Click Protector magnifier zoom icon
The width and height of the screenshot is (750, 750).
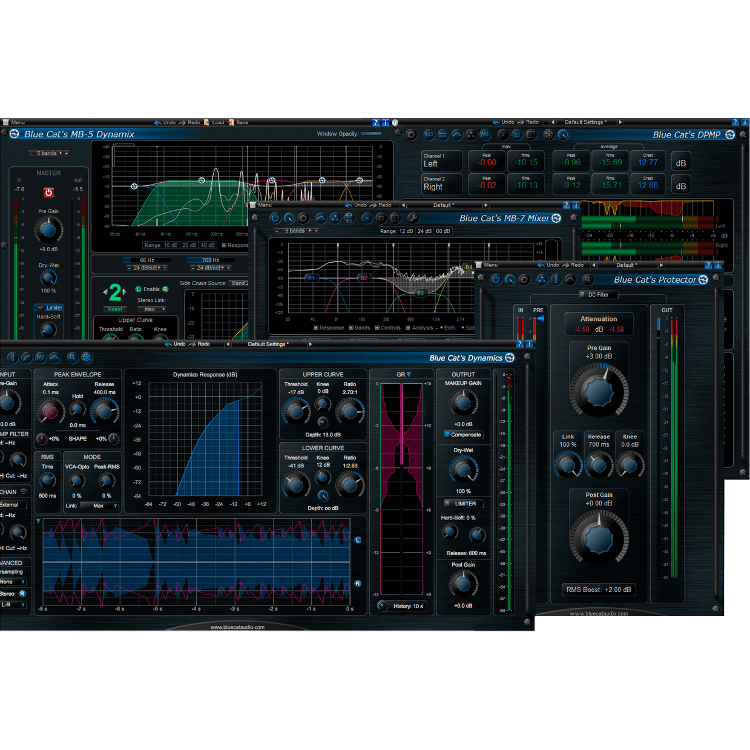587,280
